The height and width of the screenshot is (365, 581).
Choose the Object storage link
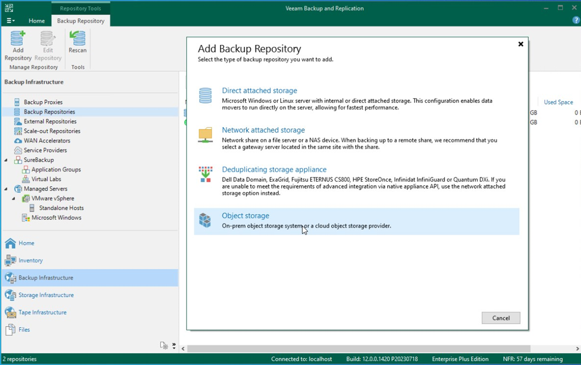tap(246, 216)
